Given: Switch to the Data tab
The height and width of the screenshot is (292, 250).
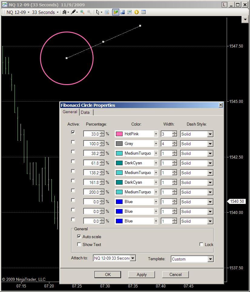Looking at the screenshot, I should (x=85, y=112).
